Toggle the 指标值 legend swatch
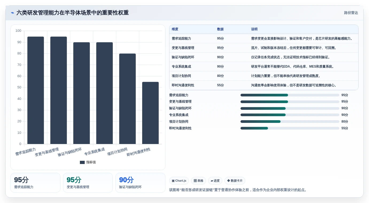 [82, 162]
